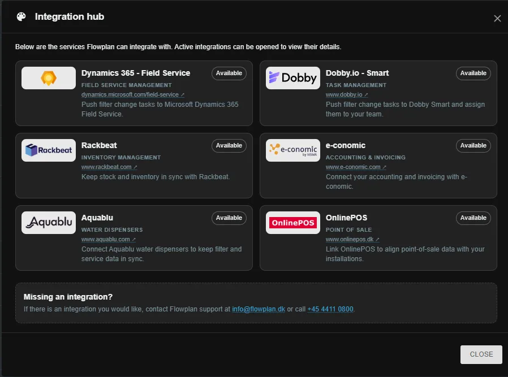The width and height of the screenshot is (508, 377).
Task: Click POINT OF SALE category label
Action: 348,229
